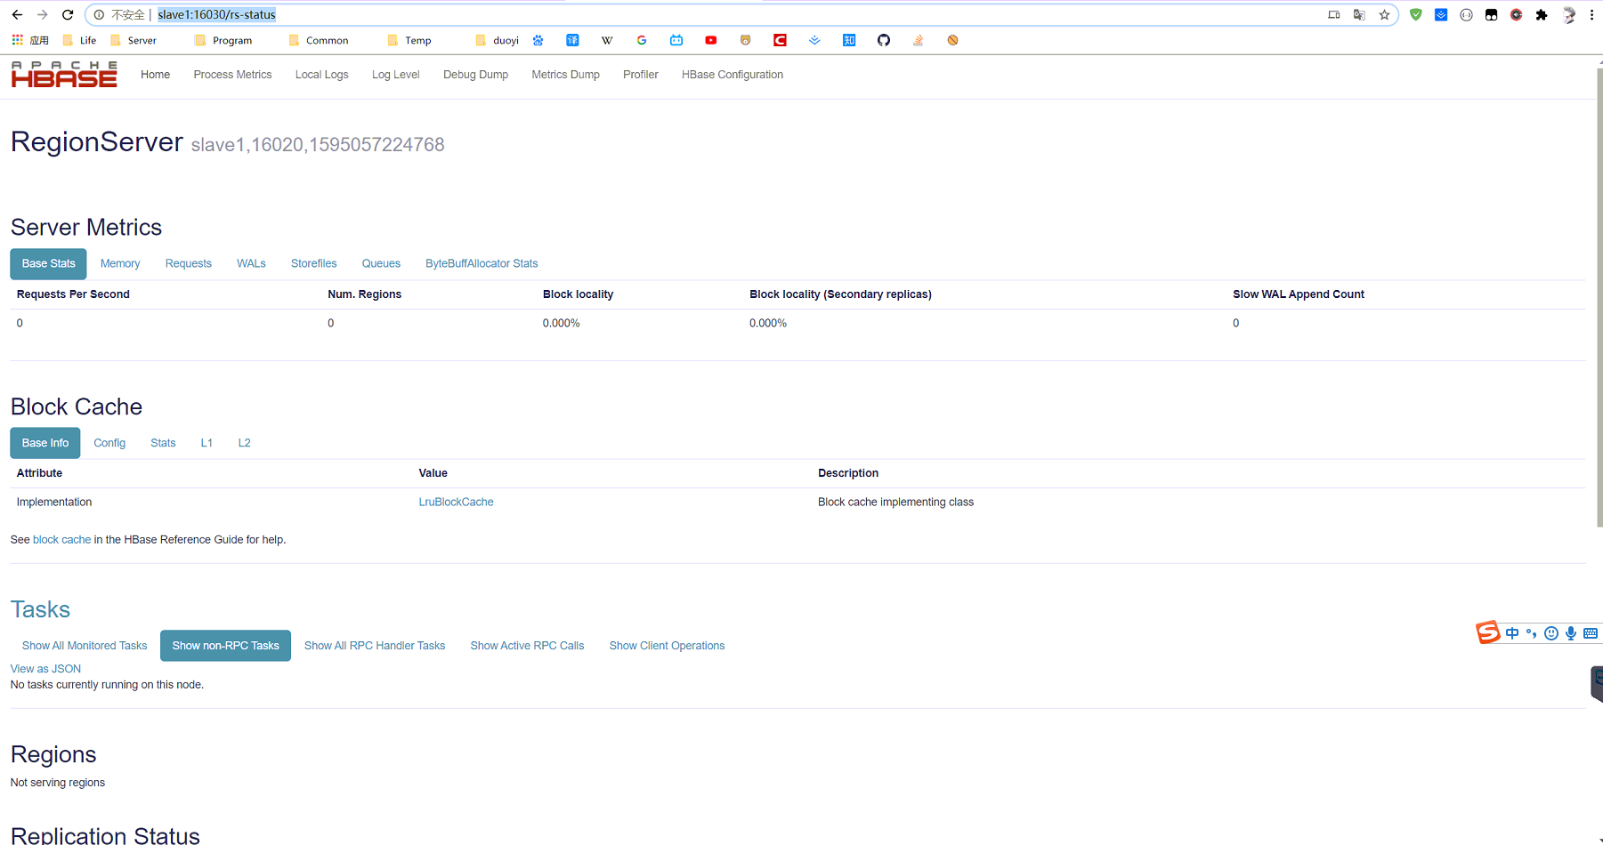Image resolution: width=1603 pixels, height=845 pixels.
Task: Select the Block Cache Base Info tab
Action: pos(45,443)
